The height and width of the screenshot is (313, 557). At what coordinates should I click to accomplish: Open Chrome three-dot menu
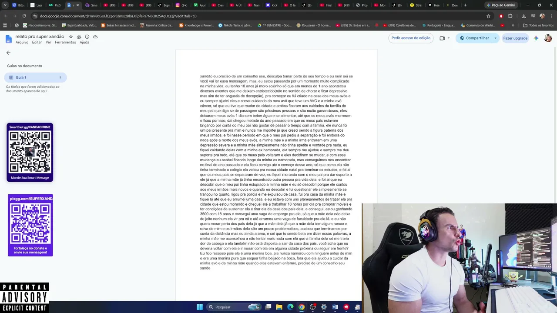[x=550, y=16]
